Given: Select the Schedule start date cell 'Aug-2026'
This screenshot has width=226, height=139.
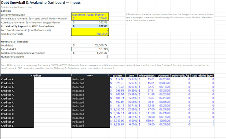Looking at the screenshot, I should [90, 34].
